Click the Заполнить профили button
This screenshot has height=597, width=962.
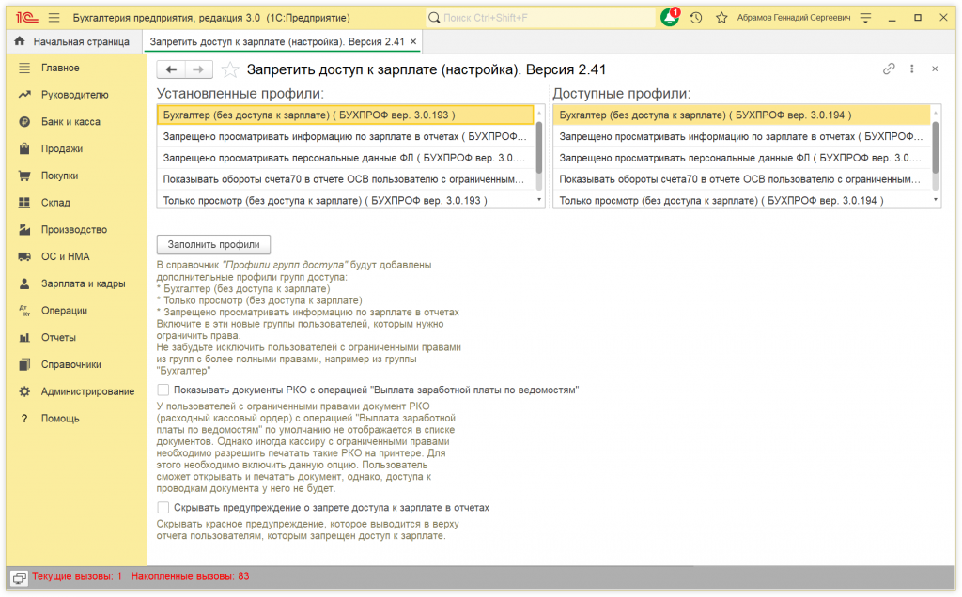(x=213, y=244)
